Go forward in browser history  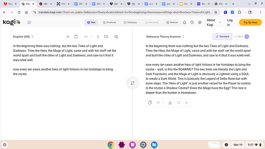(12, 12)
